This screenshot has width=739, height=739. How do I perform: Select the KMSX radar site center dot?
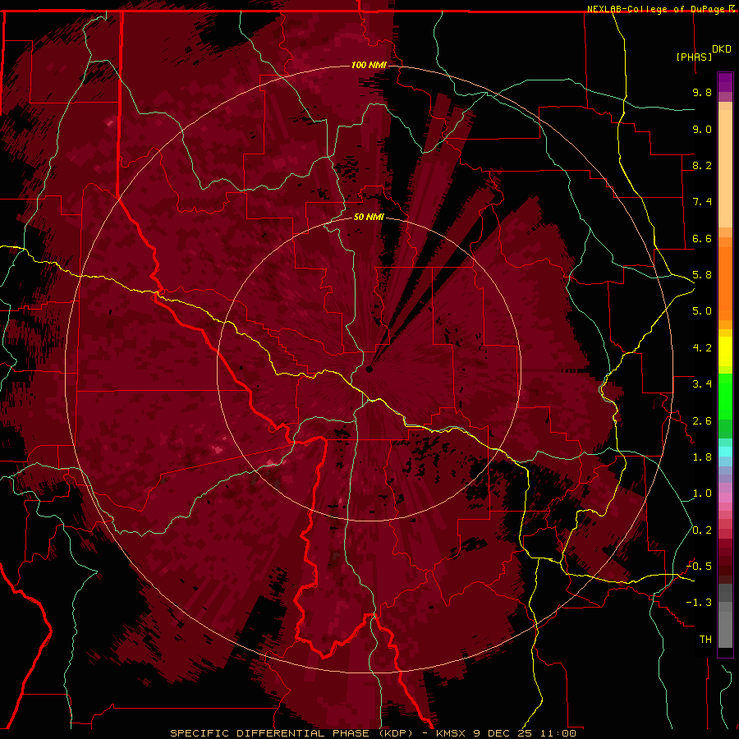pyautogui.click(x=369, y=369)
